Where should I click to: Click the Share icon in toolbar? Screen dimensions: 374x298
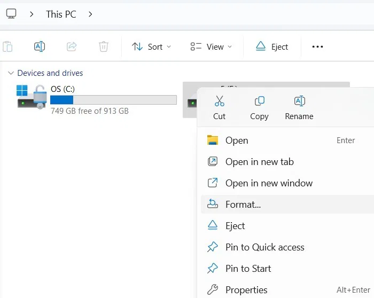(x=72, y=46)
